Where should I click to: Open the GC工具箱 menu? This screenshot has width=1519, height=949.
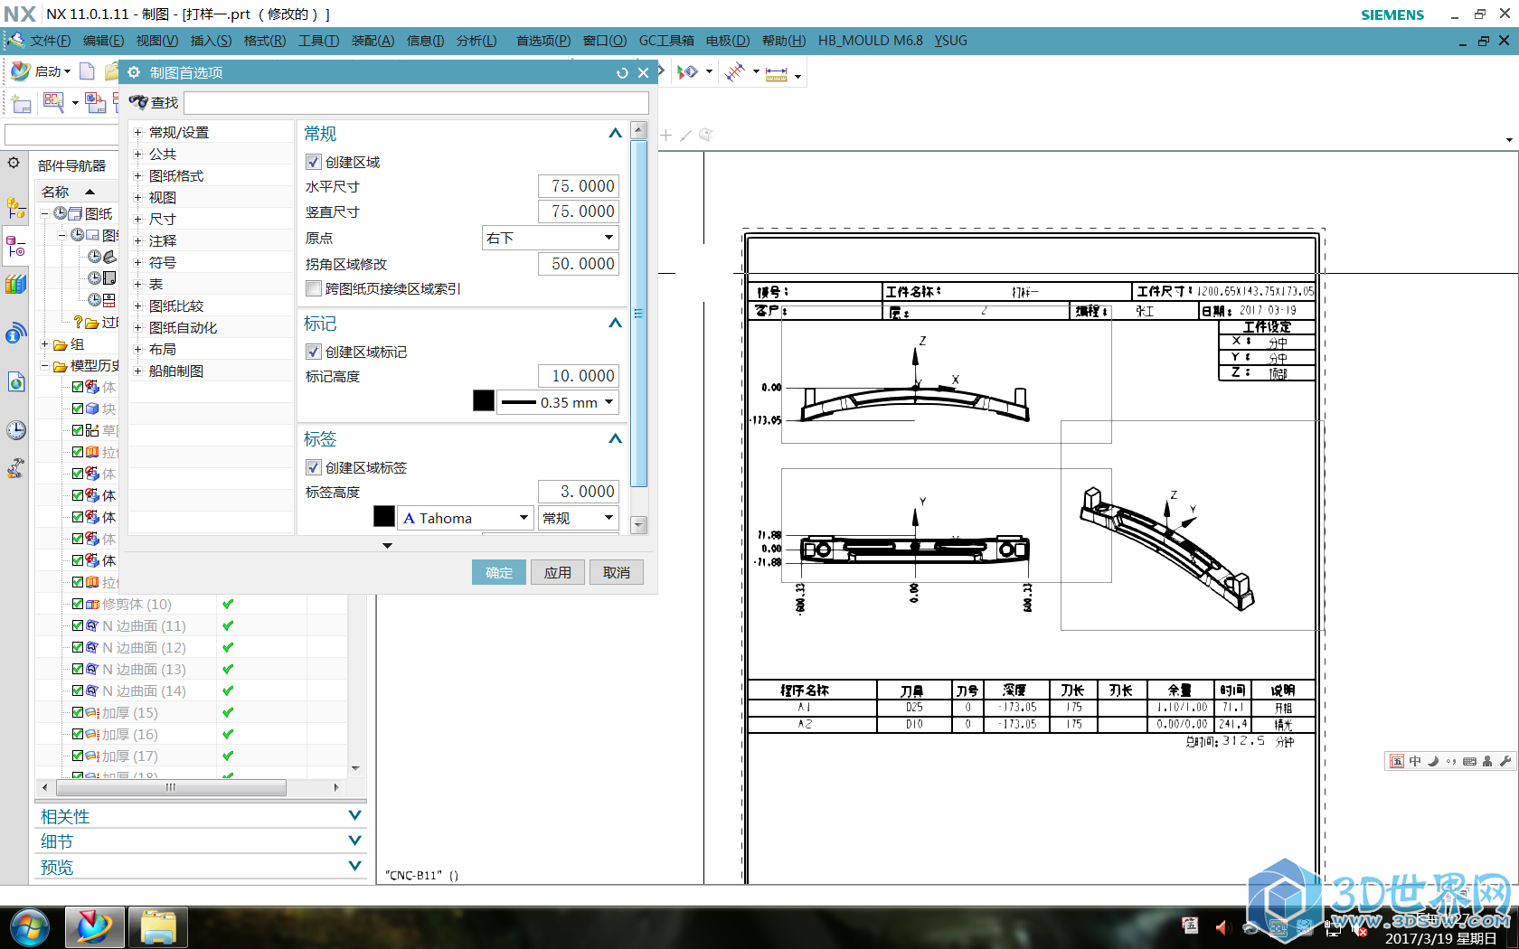click(x=666, y=41)
